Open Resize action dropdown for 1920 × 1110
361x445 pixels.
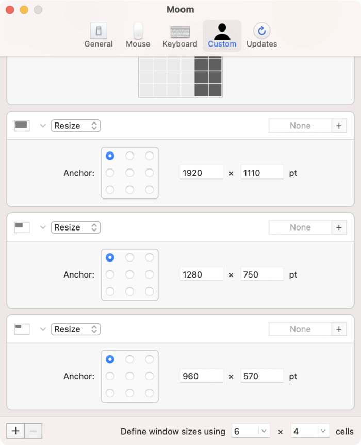[75, 126]
